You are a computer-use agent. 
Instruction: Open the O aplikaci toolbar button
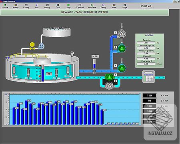tap(80, 6)
